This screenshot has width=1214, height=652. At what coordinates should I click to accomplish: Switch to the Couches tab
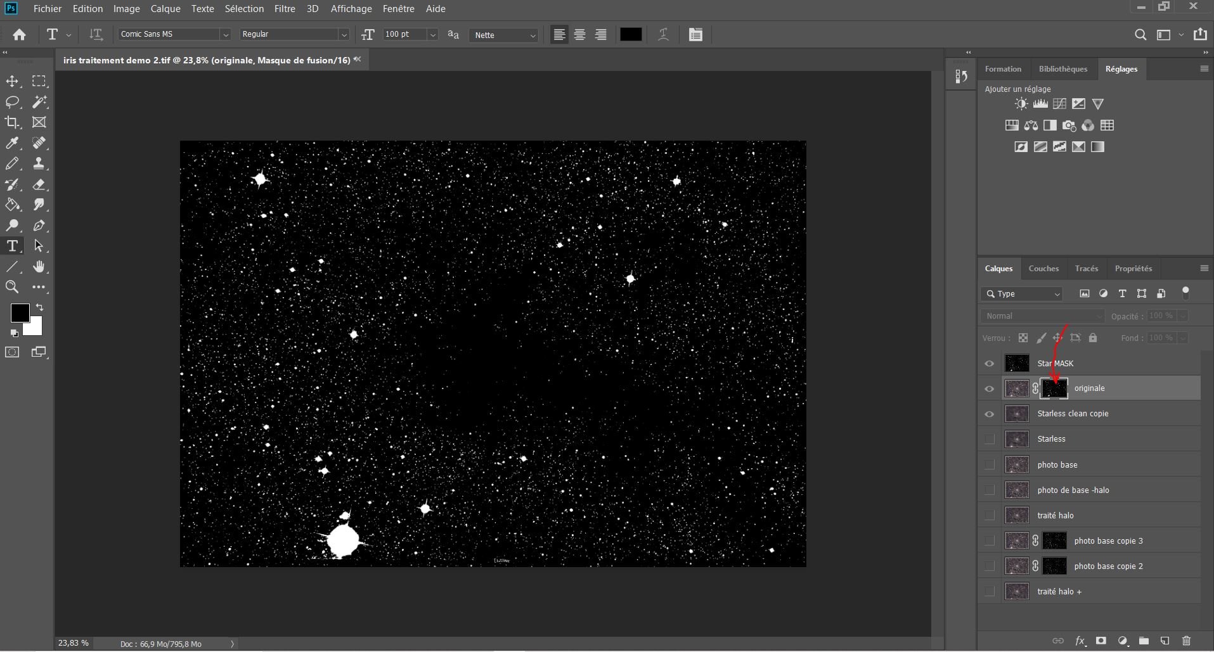coord(1043,269)
